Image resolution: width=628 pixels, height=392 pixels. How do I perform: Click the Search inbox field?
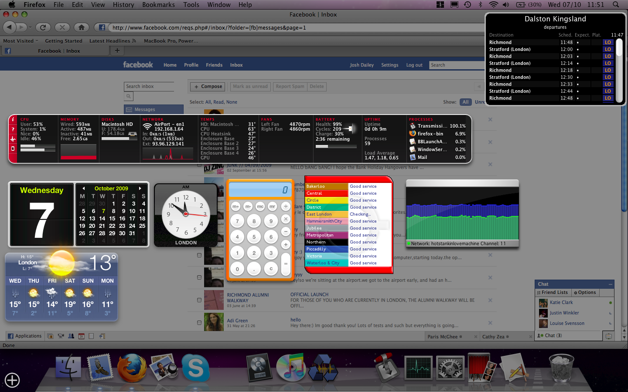[149, 86]
